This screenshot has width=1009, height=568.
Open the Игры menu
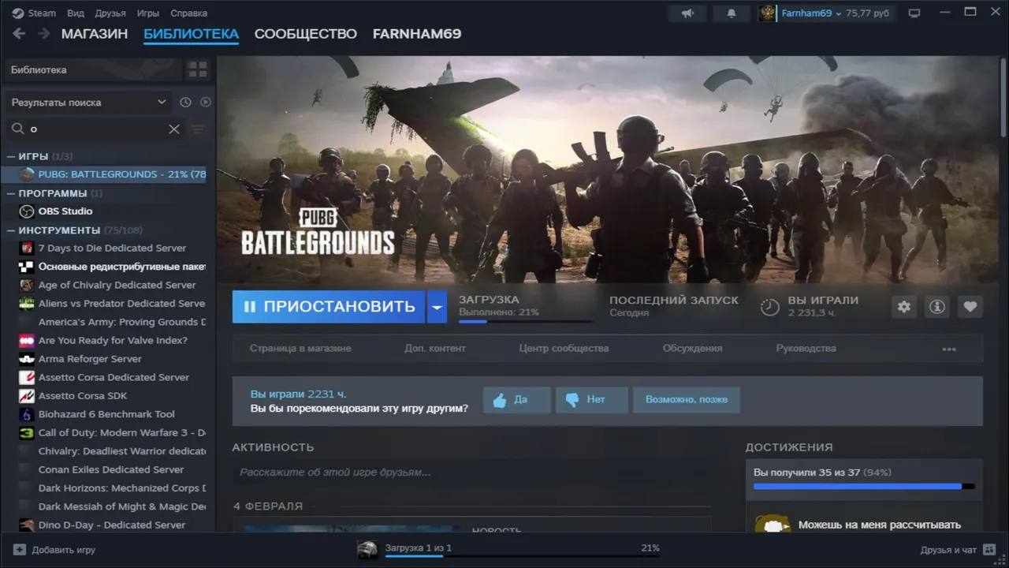tap(147, 13)
